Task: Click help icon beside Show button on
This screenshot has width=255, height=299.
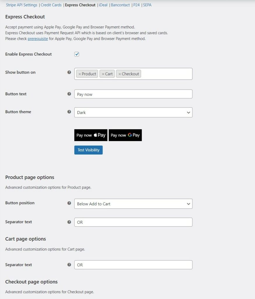Action: pyautogui.click(x=69, y=72)
